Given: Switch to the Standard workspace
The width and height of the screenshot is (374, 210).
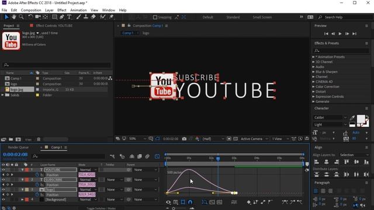Looking at the screenshot, I should click(233, 17).
